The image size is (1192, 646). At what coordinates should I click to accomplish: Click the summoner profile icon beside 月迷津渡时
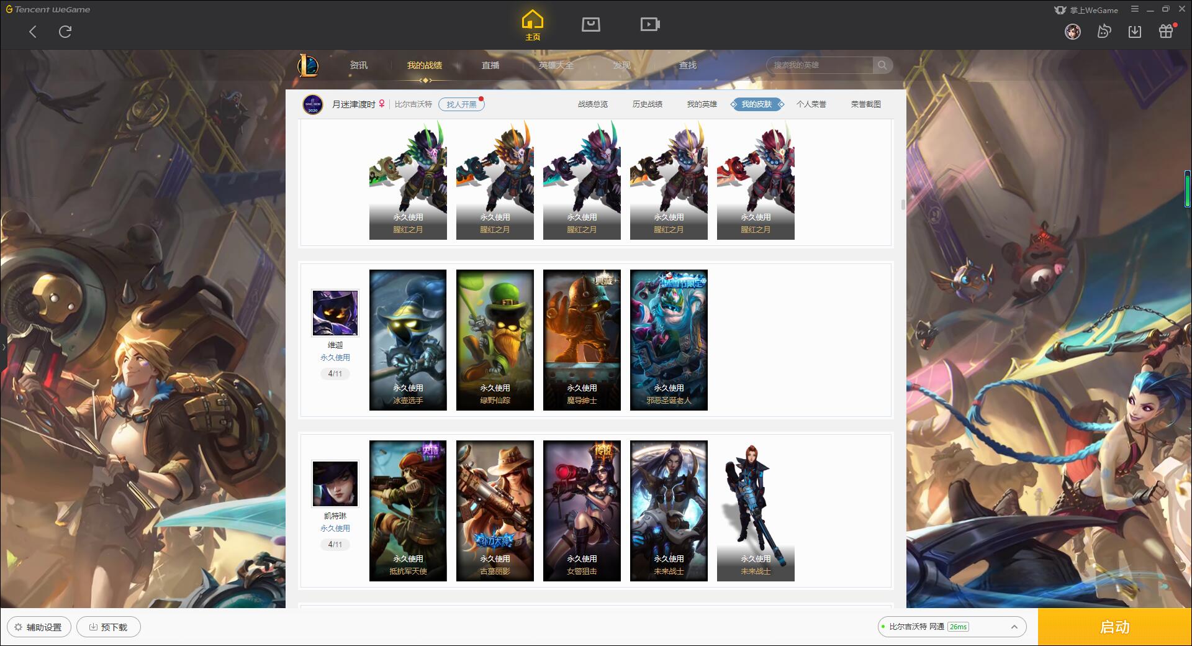click(x=313, y=104)
